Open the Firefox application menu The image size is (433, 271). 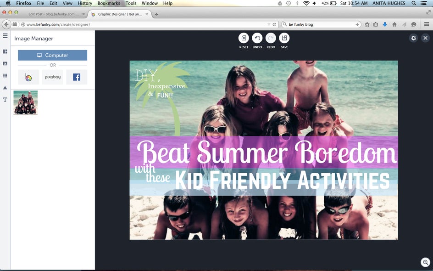pos(24,3)
